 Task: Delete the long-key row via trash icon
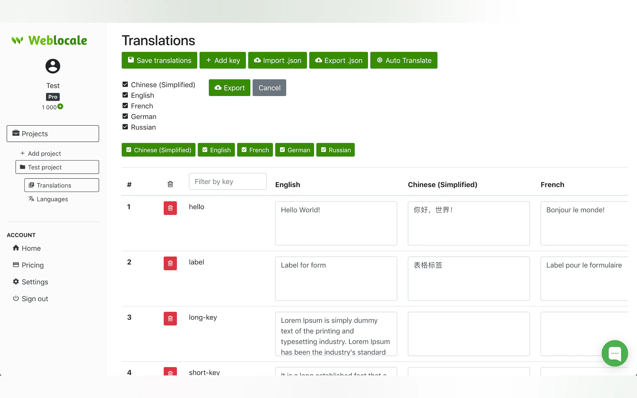[x=170, y=319]
